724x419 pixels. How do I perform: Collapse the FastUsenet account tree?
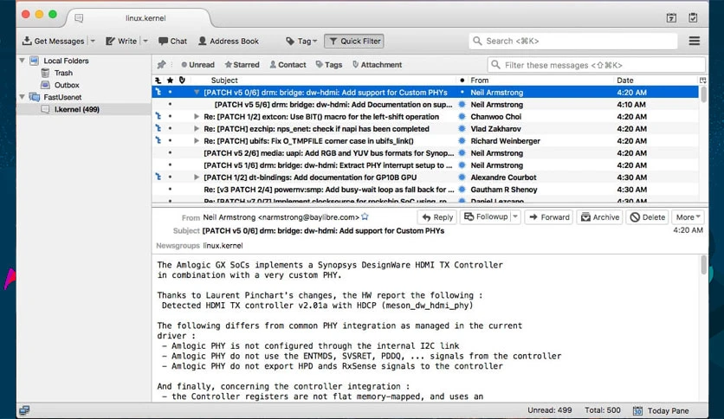pyautogui.click(x=22, y=97)
